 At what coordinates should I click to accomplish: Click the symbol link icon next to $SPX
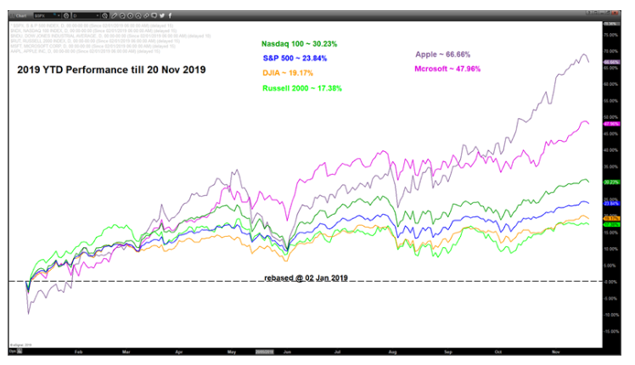point(67,16)
